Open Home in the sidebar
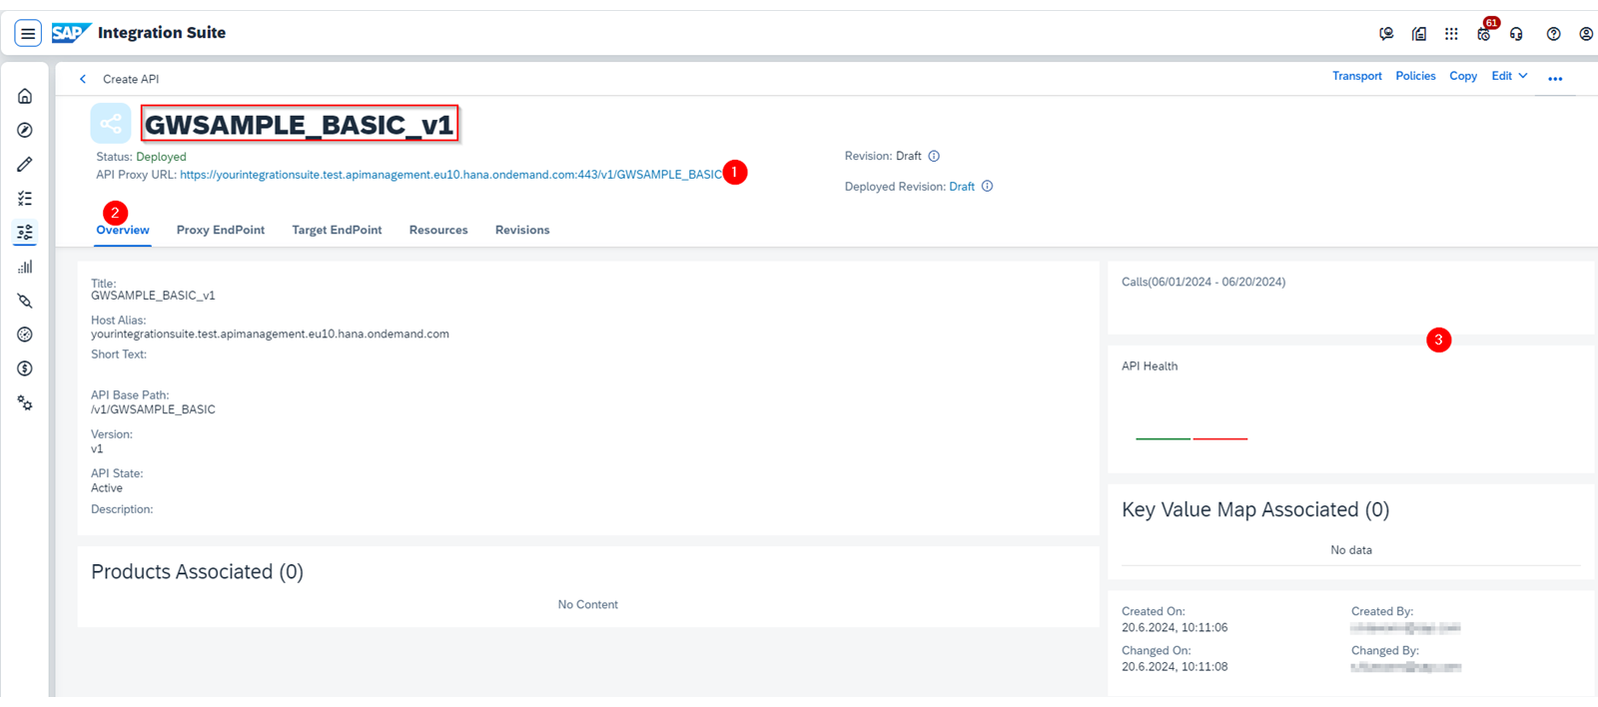This screenshot has height=707, width=1598. tap(25, 96)
